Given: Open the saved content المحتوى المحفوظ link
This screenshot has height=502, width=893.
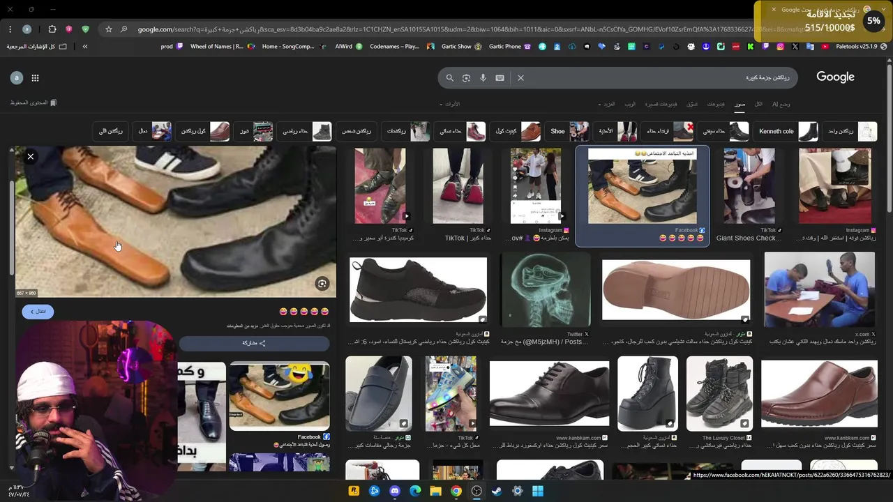Looking at the screenshot, I should click(x=33, y=102).
